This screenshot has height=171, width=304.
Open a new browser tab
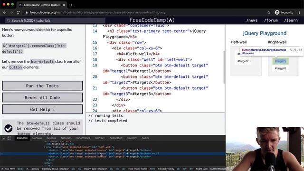click(x=72, y=5)
